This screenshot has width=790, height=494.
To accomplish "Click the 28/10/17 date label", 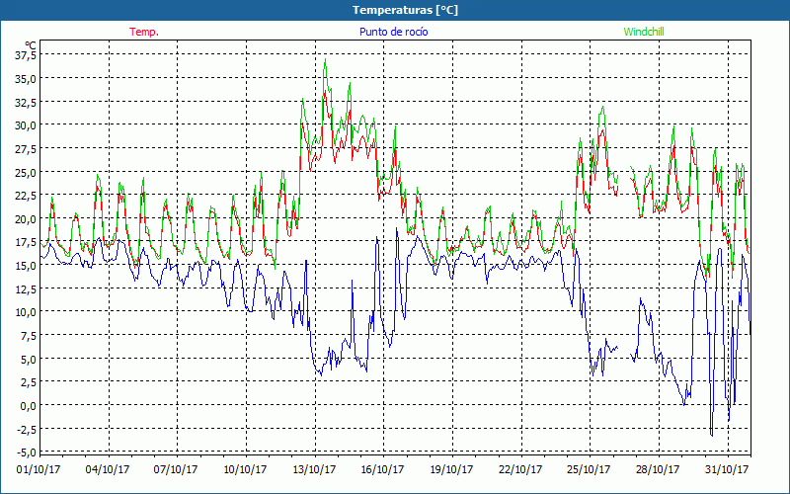I will tap(658, 470).
